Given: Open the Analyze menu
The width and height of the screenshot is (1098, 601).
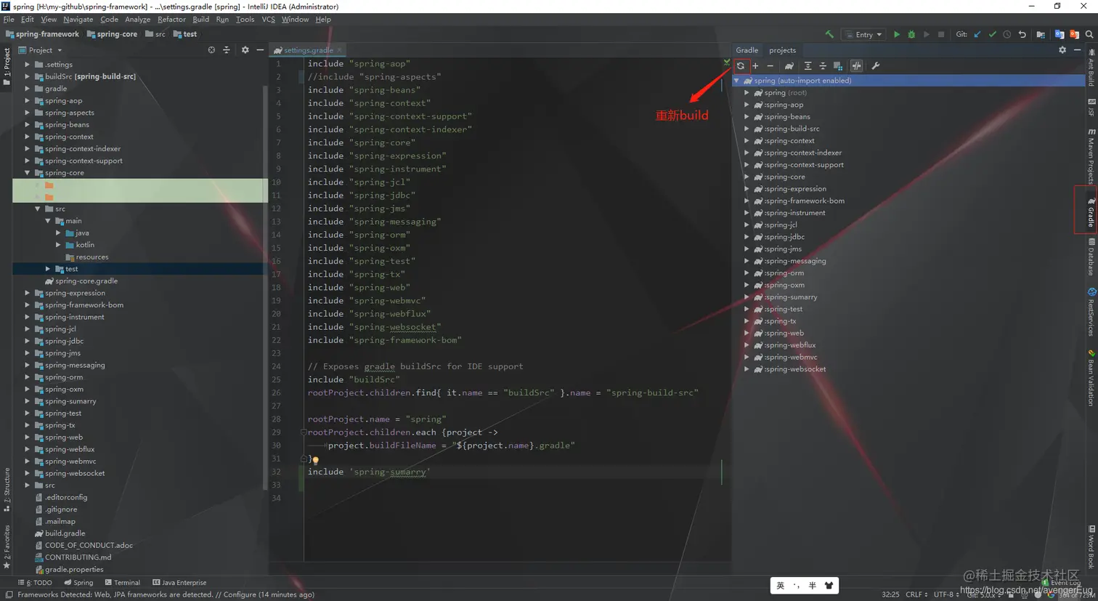Looking at the screenshot, I should pyautogui.click(x=137, y=20).
